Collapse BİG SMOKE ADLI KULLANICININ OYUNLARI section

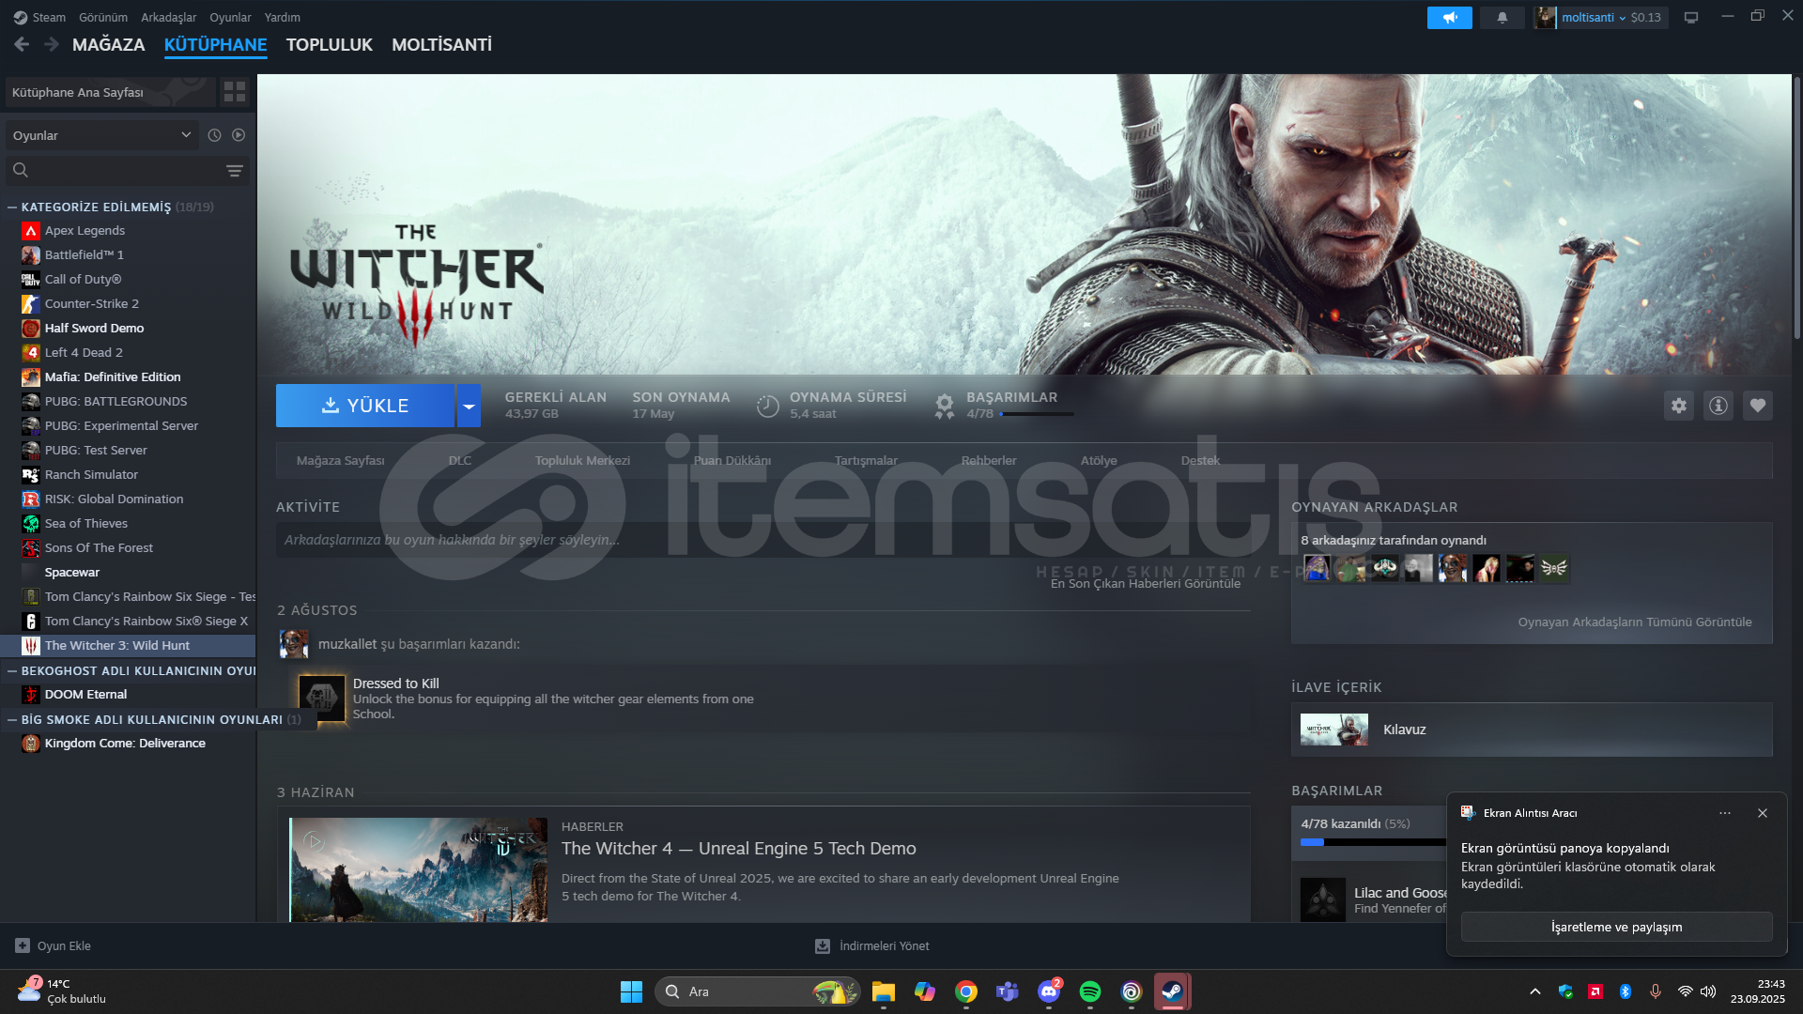[12, 720]
